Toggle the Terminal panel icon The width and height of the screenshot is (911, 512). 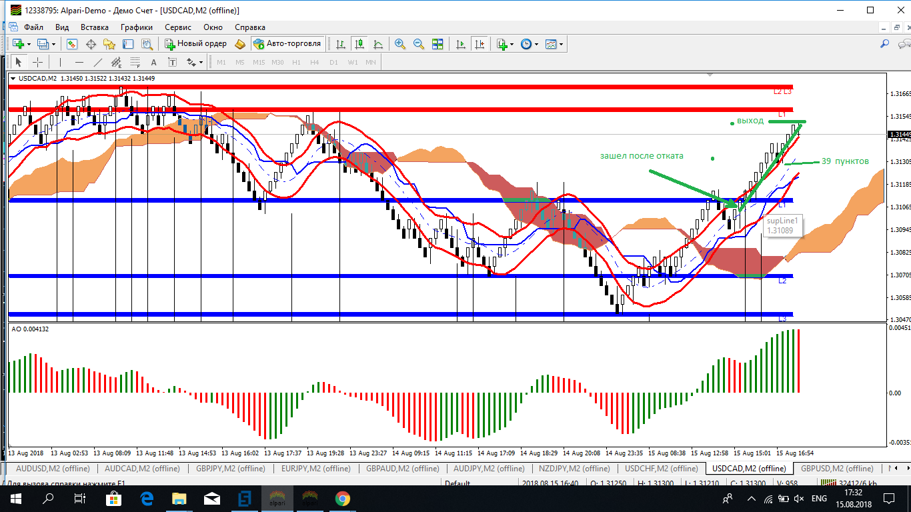click(x=128, y=44)
